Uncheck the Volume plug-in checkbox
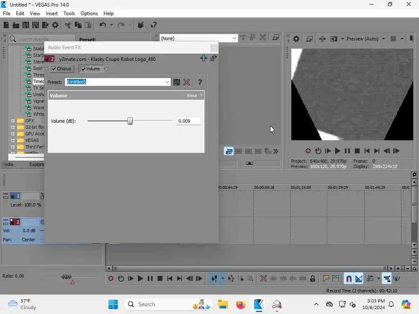Viewport: 419px width, 314px height. coord(83,69)
